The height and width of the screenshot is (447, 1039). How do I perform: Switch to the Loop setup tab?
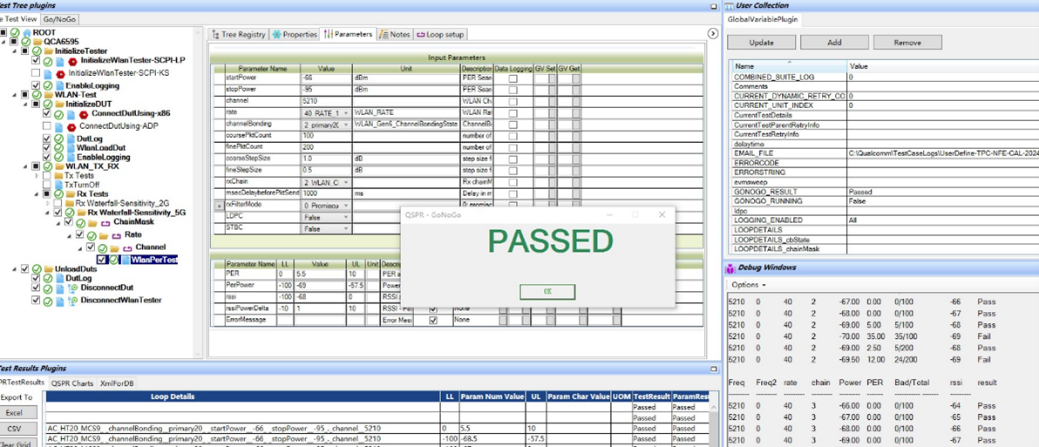[440, 35]
